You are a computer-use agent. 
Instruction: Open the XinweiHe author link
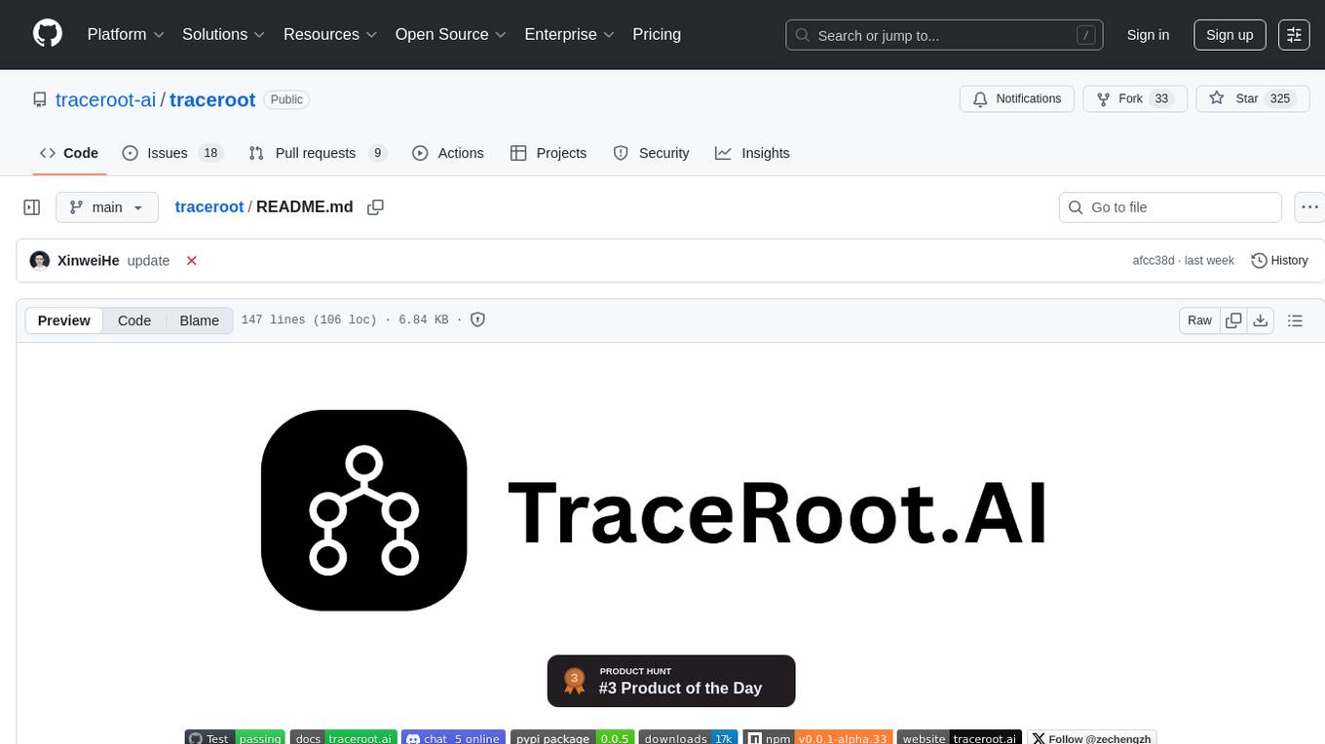(89, 260)
